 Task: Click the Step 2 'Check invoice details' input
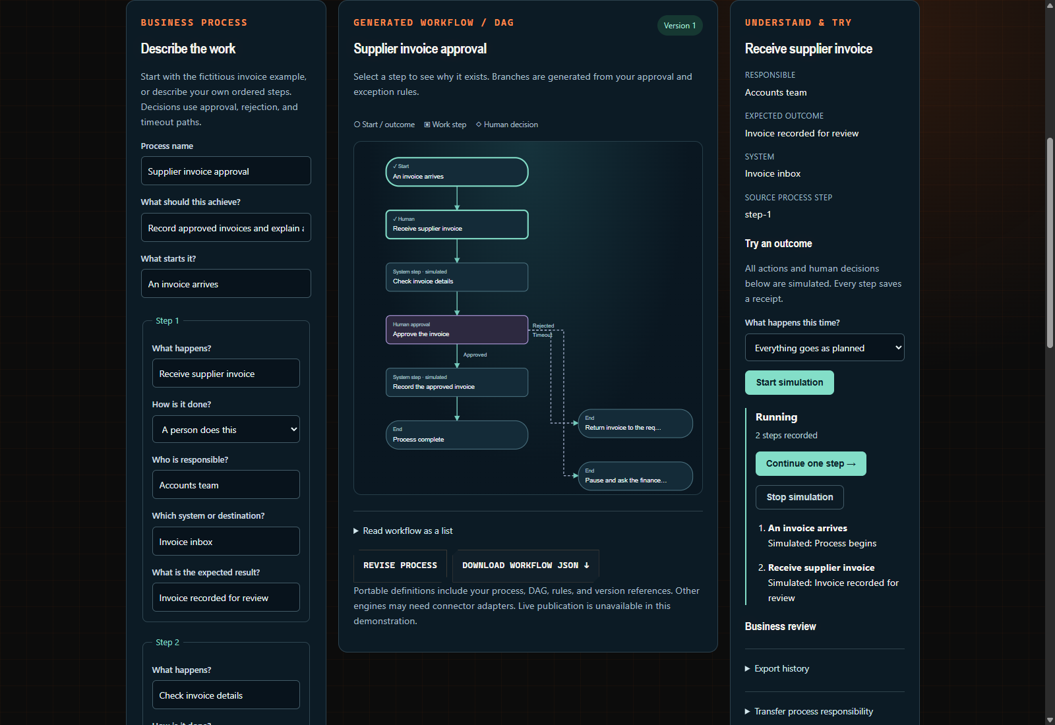(226, 695)
